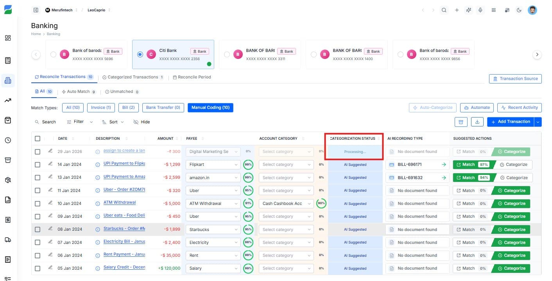Click the 91% confidence circle for ATM Withdrawal
552x281 pixels.
pos(248,203)
